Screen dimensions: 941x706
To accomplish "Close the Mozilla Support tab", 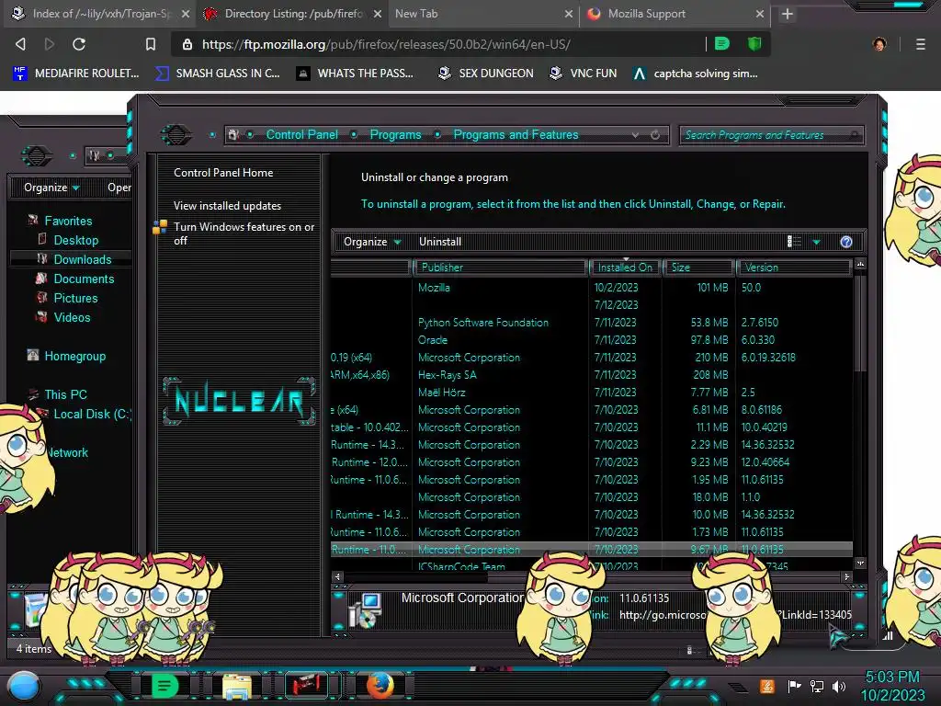I will pyautogui.click(x=760, y=14).
